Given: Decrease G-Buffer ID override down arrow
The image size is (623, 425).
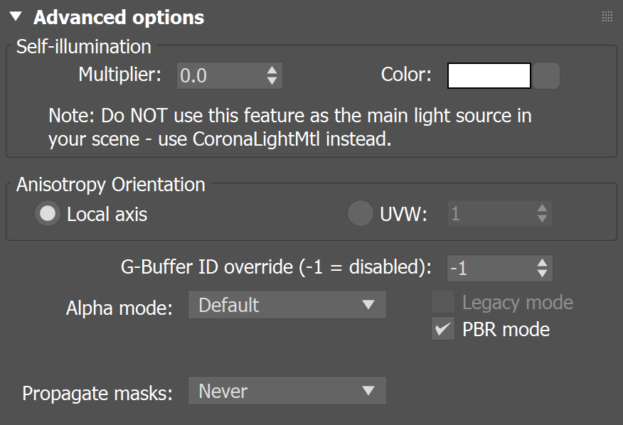Looking at the screenshot, I should click(542, 274).
